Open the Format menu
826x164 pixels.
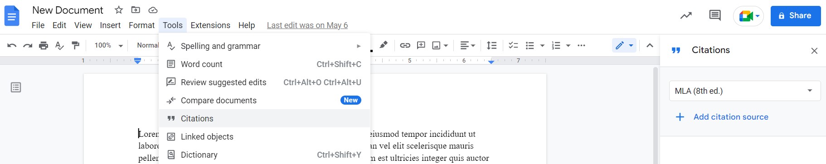(141, 25)
